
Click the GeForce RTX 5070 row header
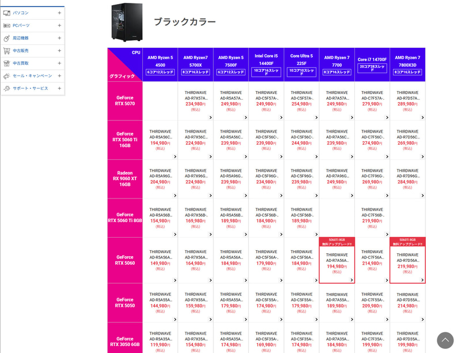tap(125, 101)
